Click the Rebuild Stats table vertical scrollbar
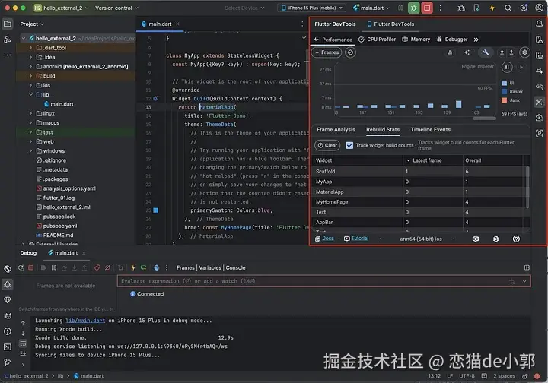This screenshot has height=383, width=548. tap(527, 187)
